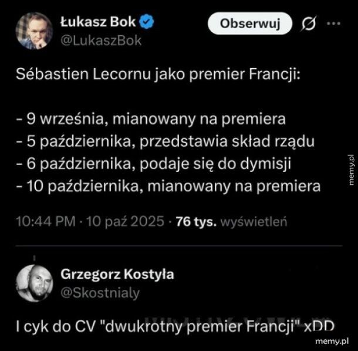Select the 6 października dymisji line

154,164
